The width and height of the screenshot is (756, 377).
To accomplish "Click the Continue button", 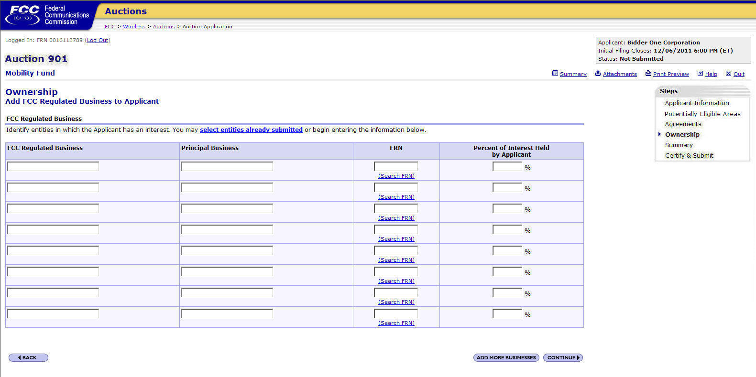I will [563, 358].
